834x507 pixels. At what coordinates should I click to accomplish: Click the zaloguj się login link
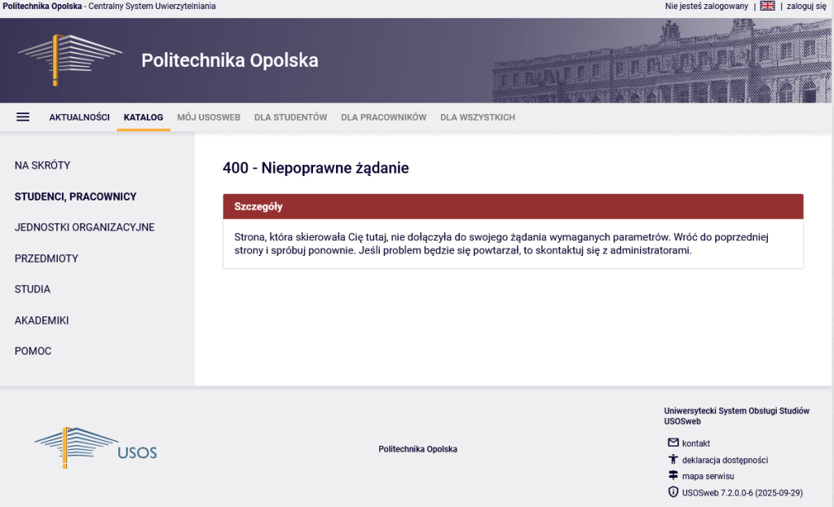[806, 6]
